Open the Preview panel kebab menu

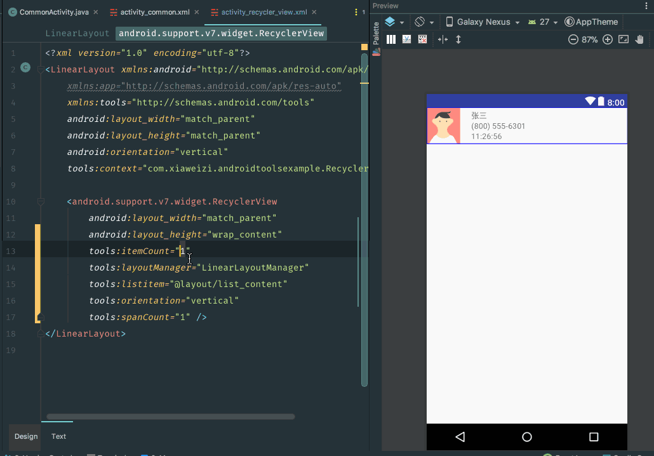tap(646, 6)
